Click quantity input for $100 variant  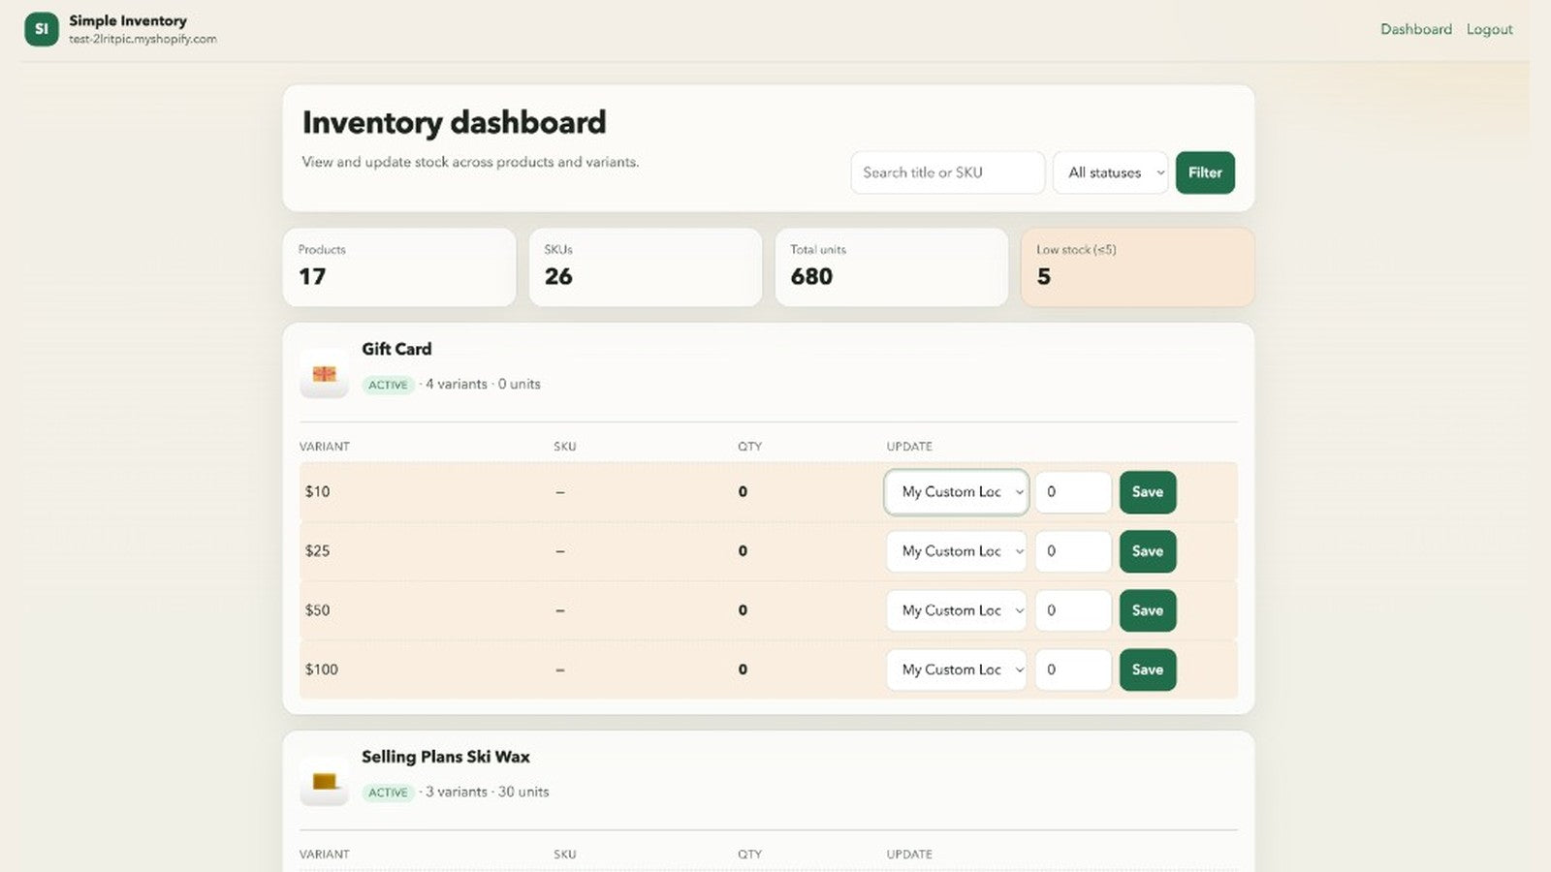click(1073, 670)
